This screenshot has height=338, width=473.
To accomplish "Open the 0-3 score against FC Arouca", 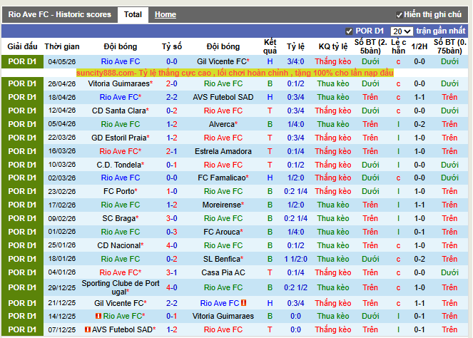I will (x=172, y=232).
